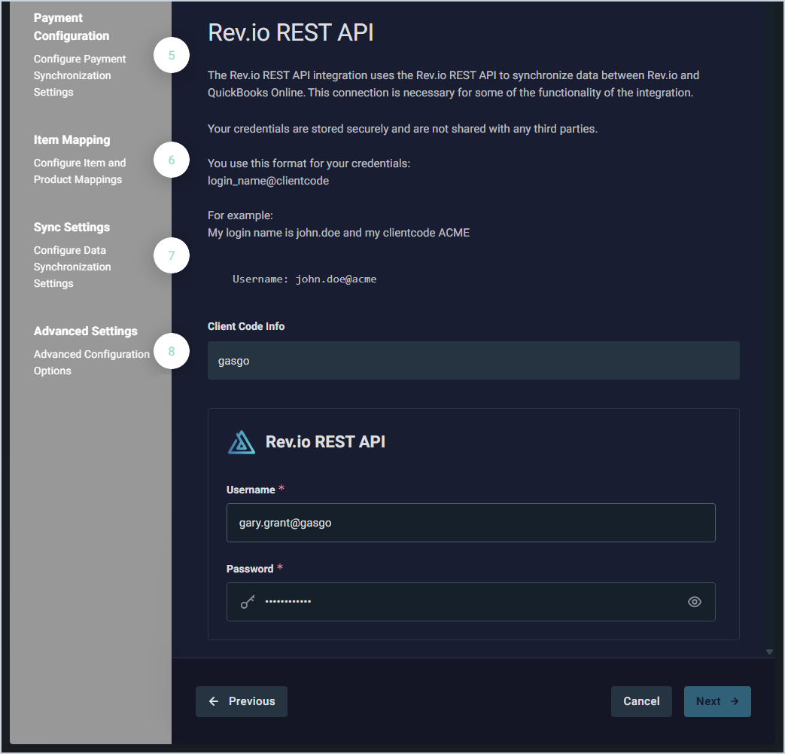Click the key icon in Password field

coord(248,602)
